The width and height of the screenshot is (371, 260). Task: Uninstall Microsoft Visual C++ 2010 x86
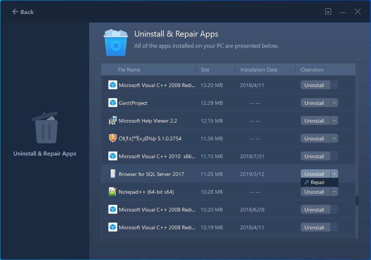[x=315, y=156]
